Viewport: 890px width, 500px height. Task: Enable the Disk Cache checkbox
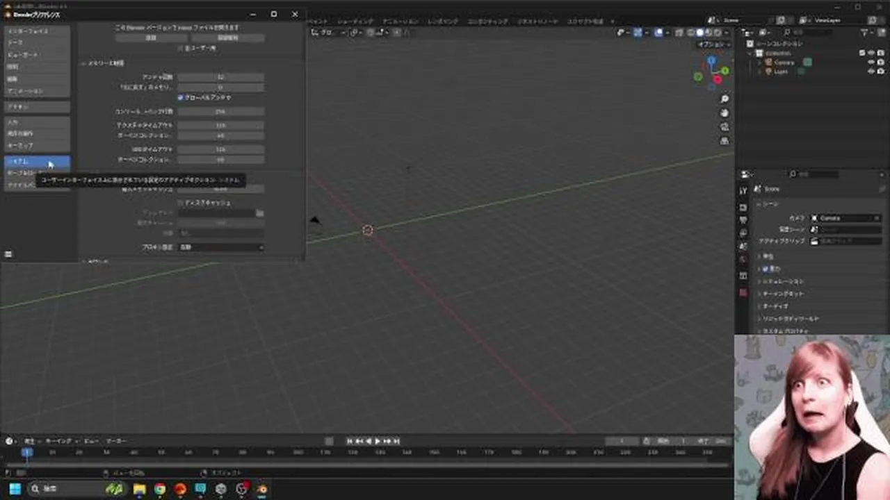[x=180, y=203]
